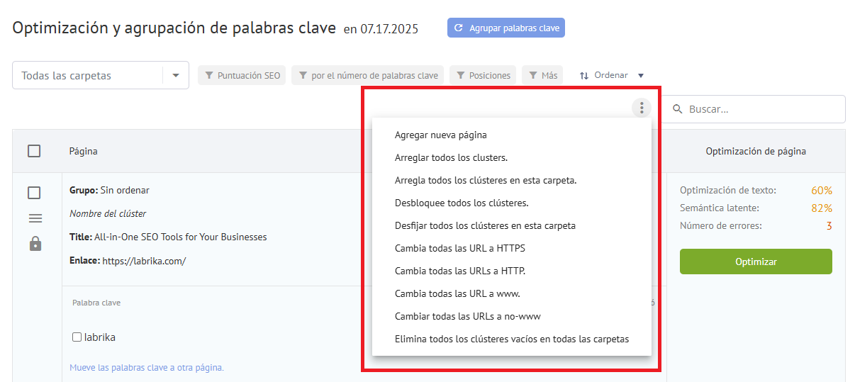
Task: Click the sort arrows icon beside Ordenar
Action: click(x=584, y=75)
